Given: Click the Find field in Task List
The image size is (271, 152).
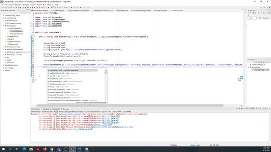Looking at the screenshot, I should [x=252, y=18].
